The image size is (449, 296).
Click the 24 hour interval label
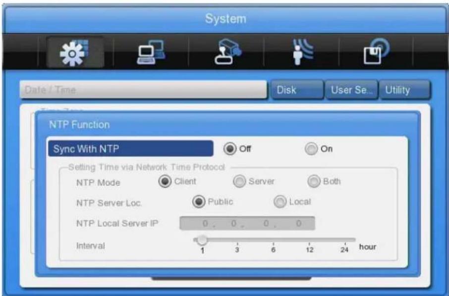344,249
